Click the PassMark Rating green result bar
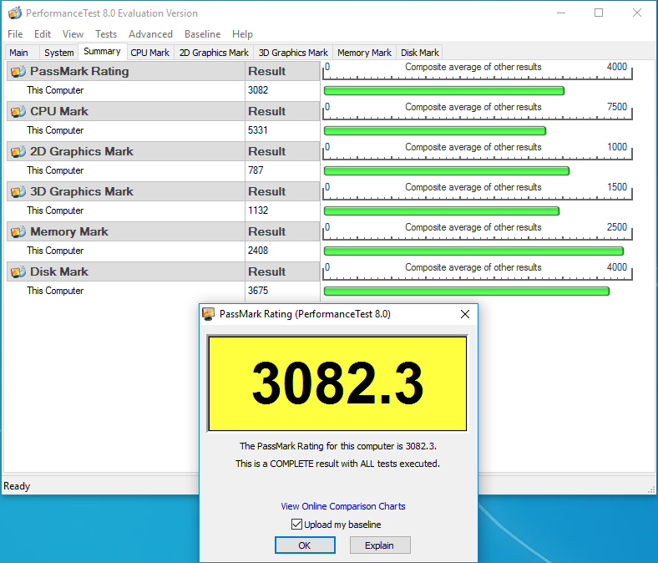The image size is (658, 563). (x=444, y=91)
